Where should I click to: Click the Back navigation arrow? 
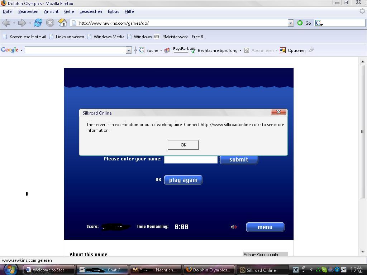coord(6,23)
